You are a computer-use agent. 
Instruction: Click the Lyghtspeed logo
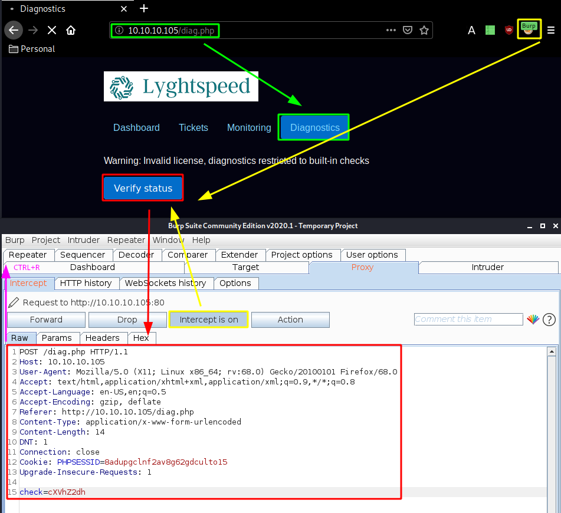(x=181, y=87)
